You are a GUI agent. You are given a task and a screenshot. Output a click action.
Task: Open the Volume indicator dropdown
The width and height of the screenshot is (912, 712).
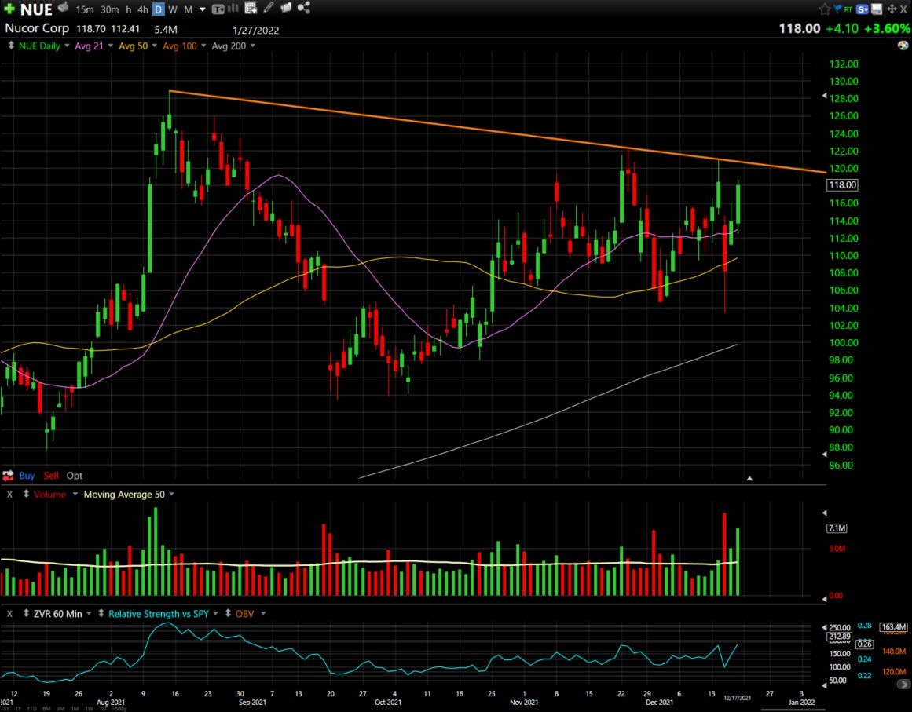tap(75, 494)
